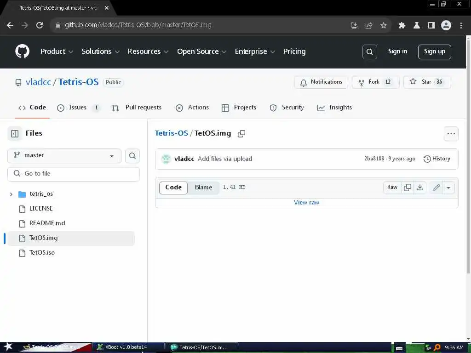This screenshot has height=353, width=471.
Task: Expand the Product menu
Action: 57,51
